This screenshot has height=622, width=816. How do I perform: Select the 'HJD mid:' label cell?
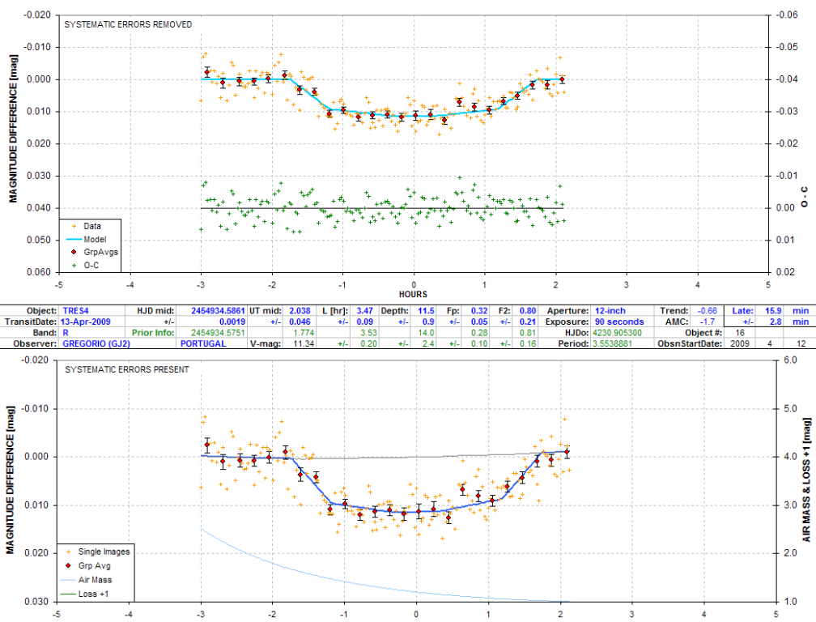click(x=155, y=311)
